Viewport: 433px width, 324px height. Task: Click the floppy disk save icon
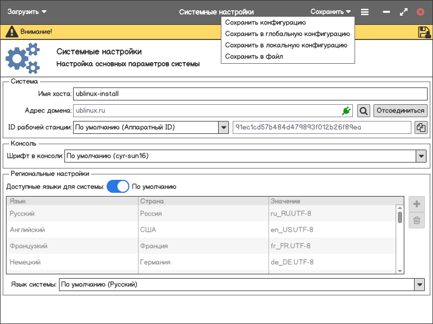tap(424, 32)
